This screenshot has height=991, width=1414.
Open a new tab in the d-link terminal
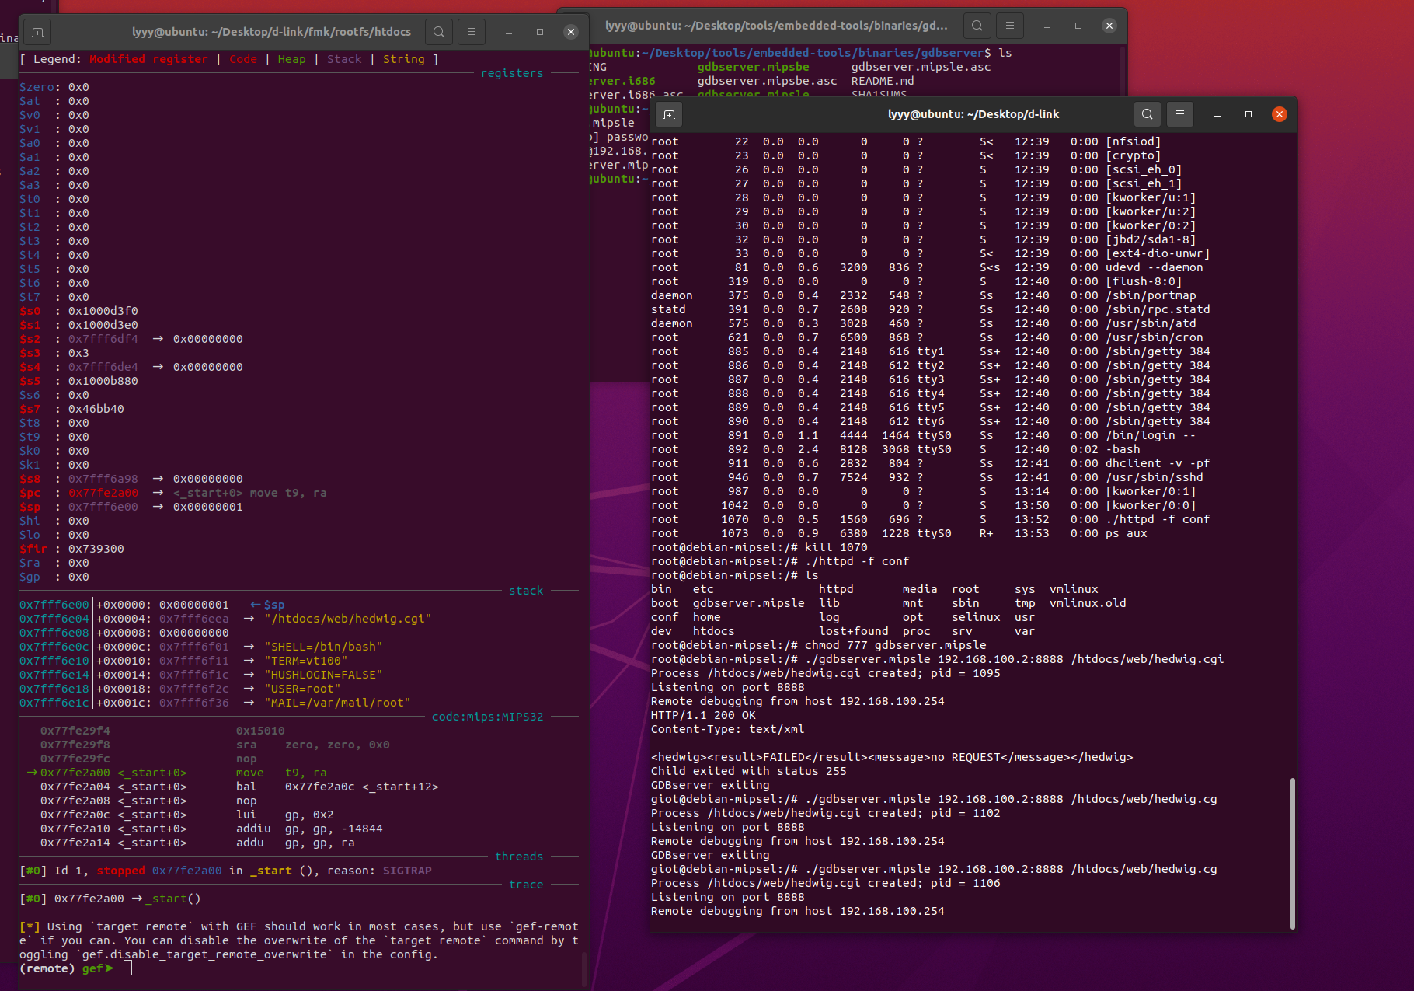coord(669,114)
